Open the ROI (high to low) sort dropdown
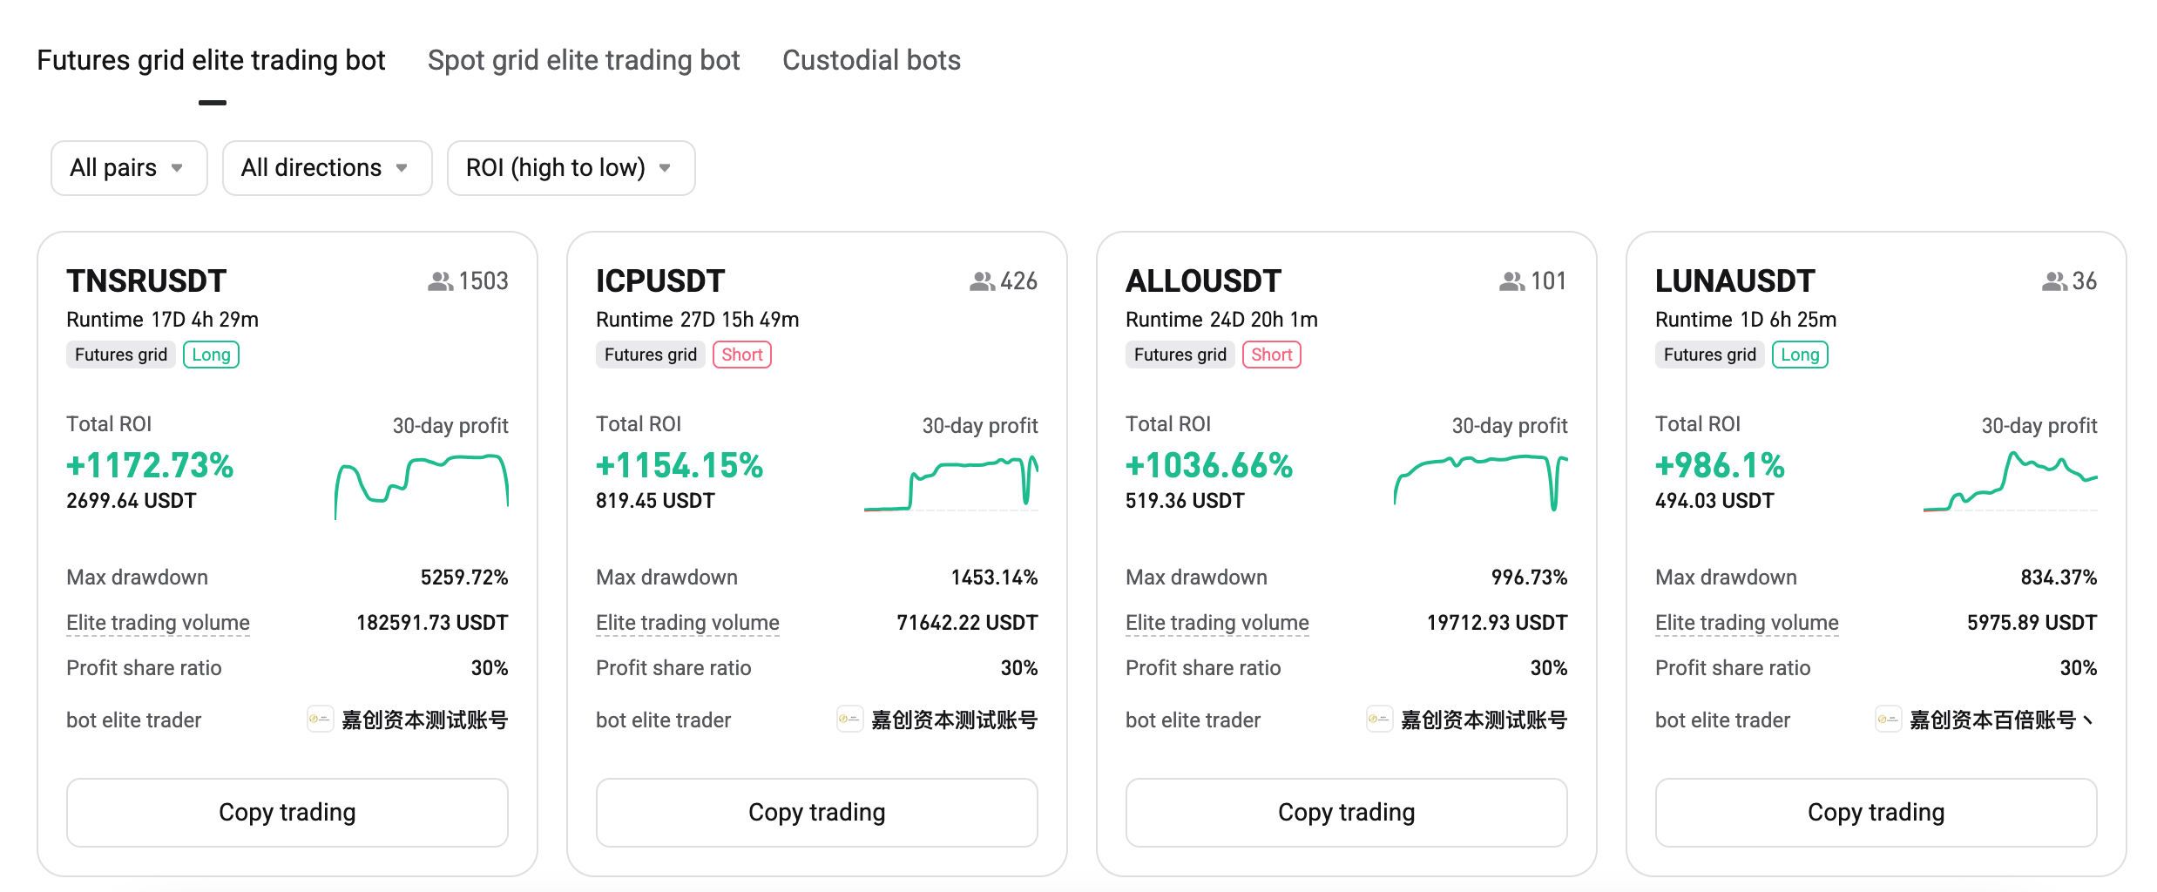 click(571, 168)
